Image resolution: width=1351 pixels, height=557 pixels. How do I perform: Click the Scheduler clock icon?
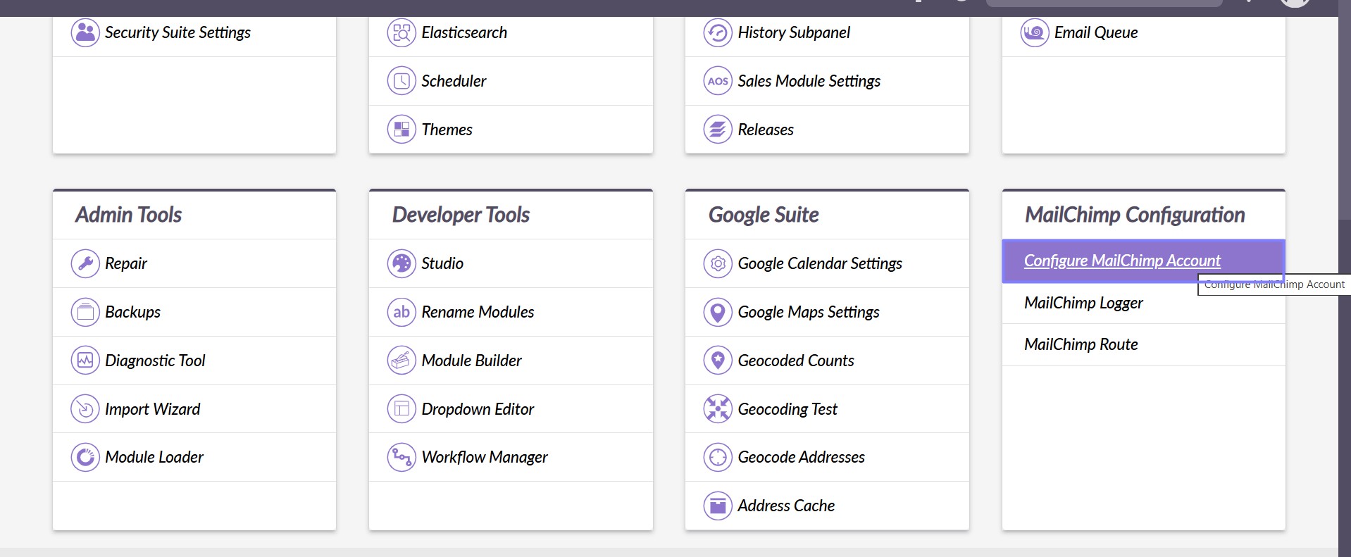click(401, 81)
